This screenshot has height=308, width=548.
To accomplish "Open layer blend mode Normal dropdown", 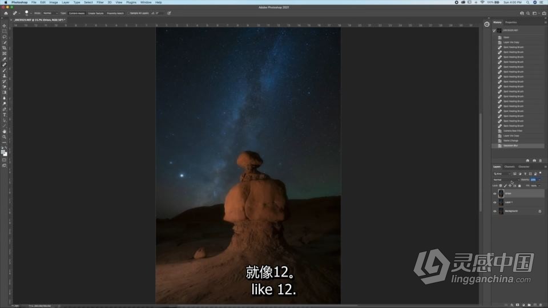I will [x=506, y=180].
